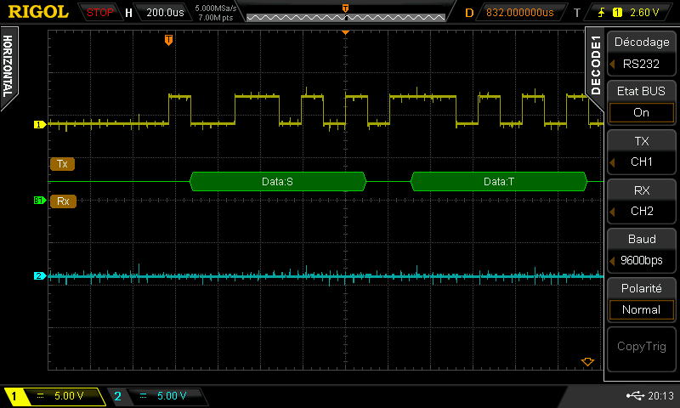The width and height of the screenshot is (680, 408).
Task: Click the 200.0us horizontal timebase value
Action: [165, 13]
